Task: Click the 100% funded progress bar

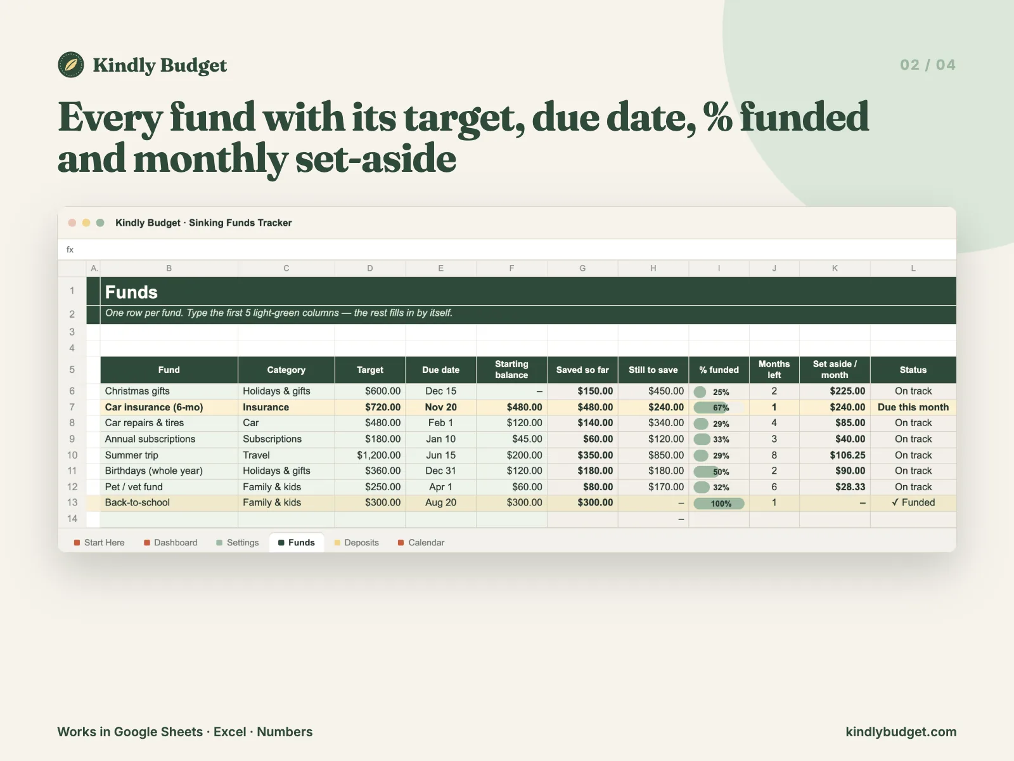Action: 719,503
